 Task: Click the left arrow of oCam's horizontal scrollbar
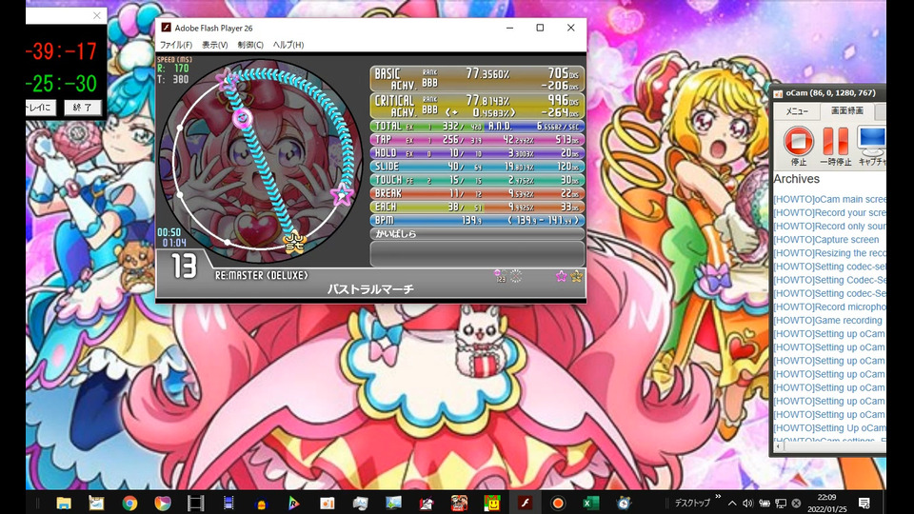778,445
